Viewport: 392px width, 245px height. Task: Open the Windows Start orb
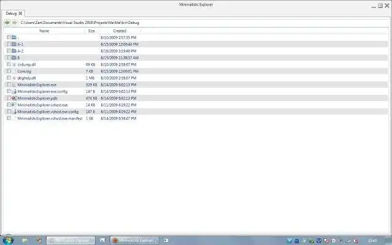[x=7, y=240]
